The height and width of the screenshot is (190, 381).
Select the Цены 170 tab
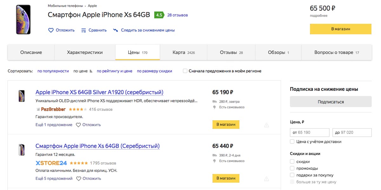(137, 52)
